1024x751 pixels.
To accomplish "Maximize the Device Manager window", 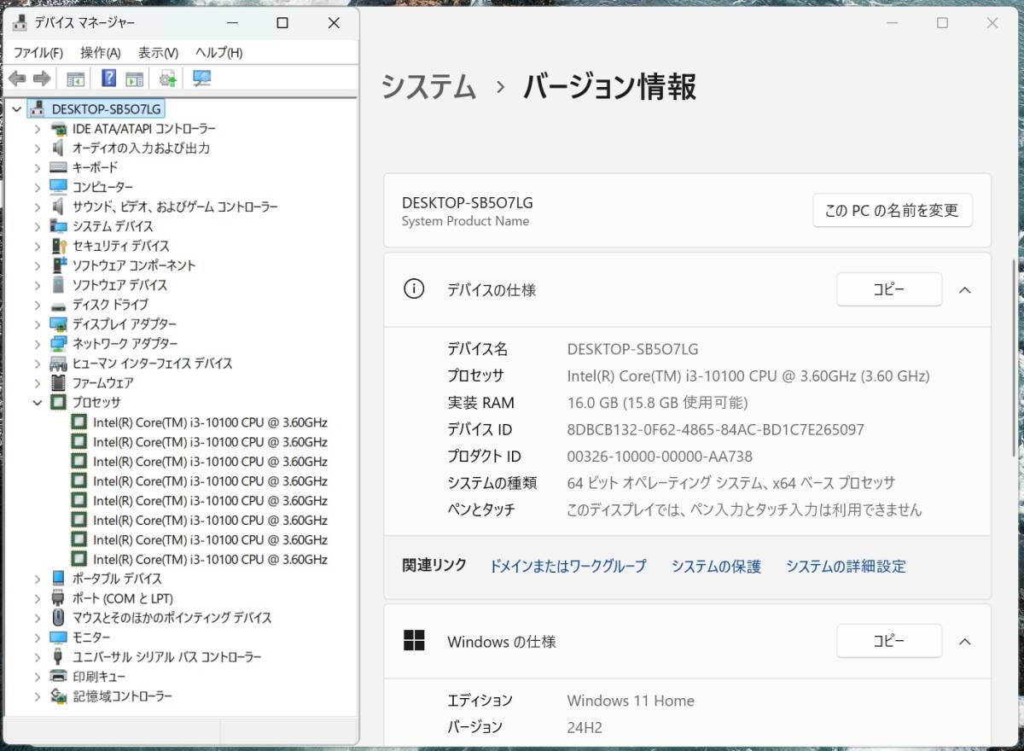I will coord(282,23).
